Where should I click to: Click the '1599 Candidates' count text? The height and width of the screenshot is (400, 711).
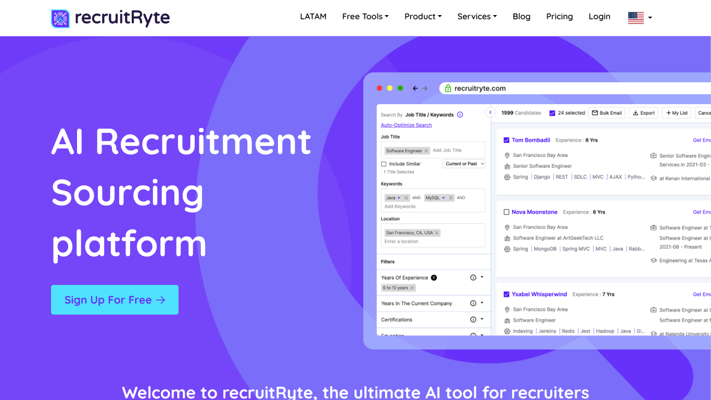tap(521, 113)
